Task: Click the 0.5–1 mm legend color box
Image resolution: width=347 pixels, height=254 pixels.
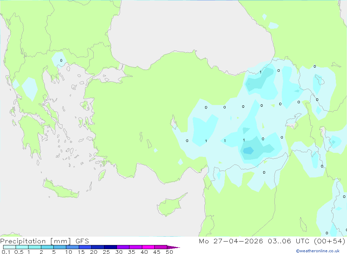Action: coord(22,247)
